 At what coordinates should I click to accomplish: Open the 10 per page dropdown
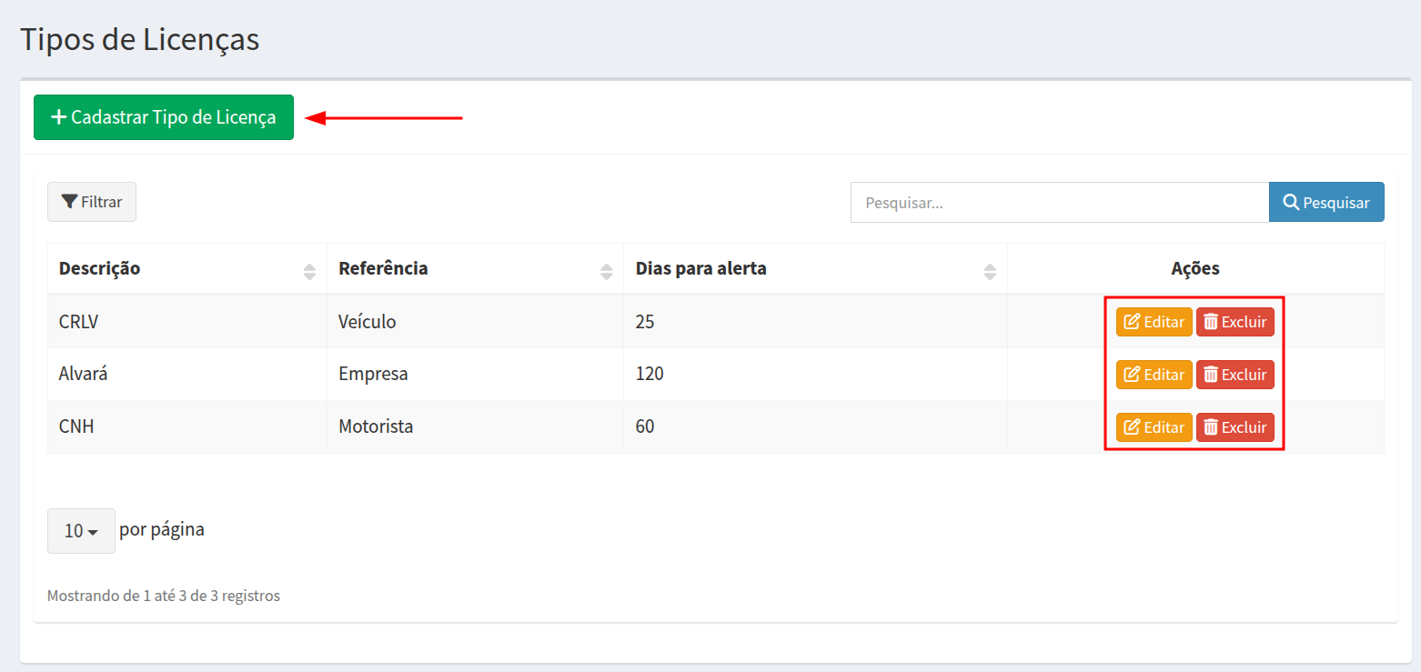pyautogui.click(x=81, y=531)
